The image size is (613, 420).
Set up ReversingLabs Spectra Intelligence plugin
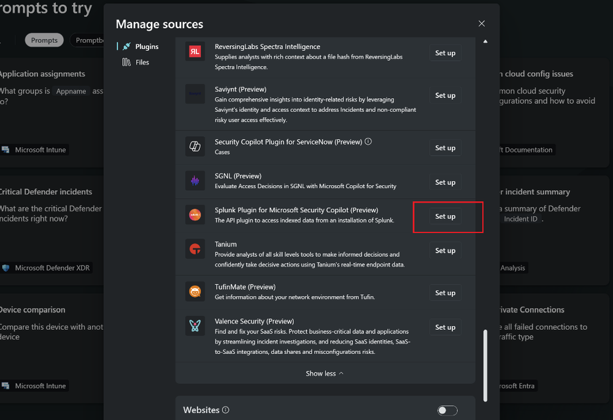tap(445, 53)
